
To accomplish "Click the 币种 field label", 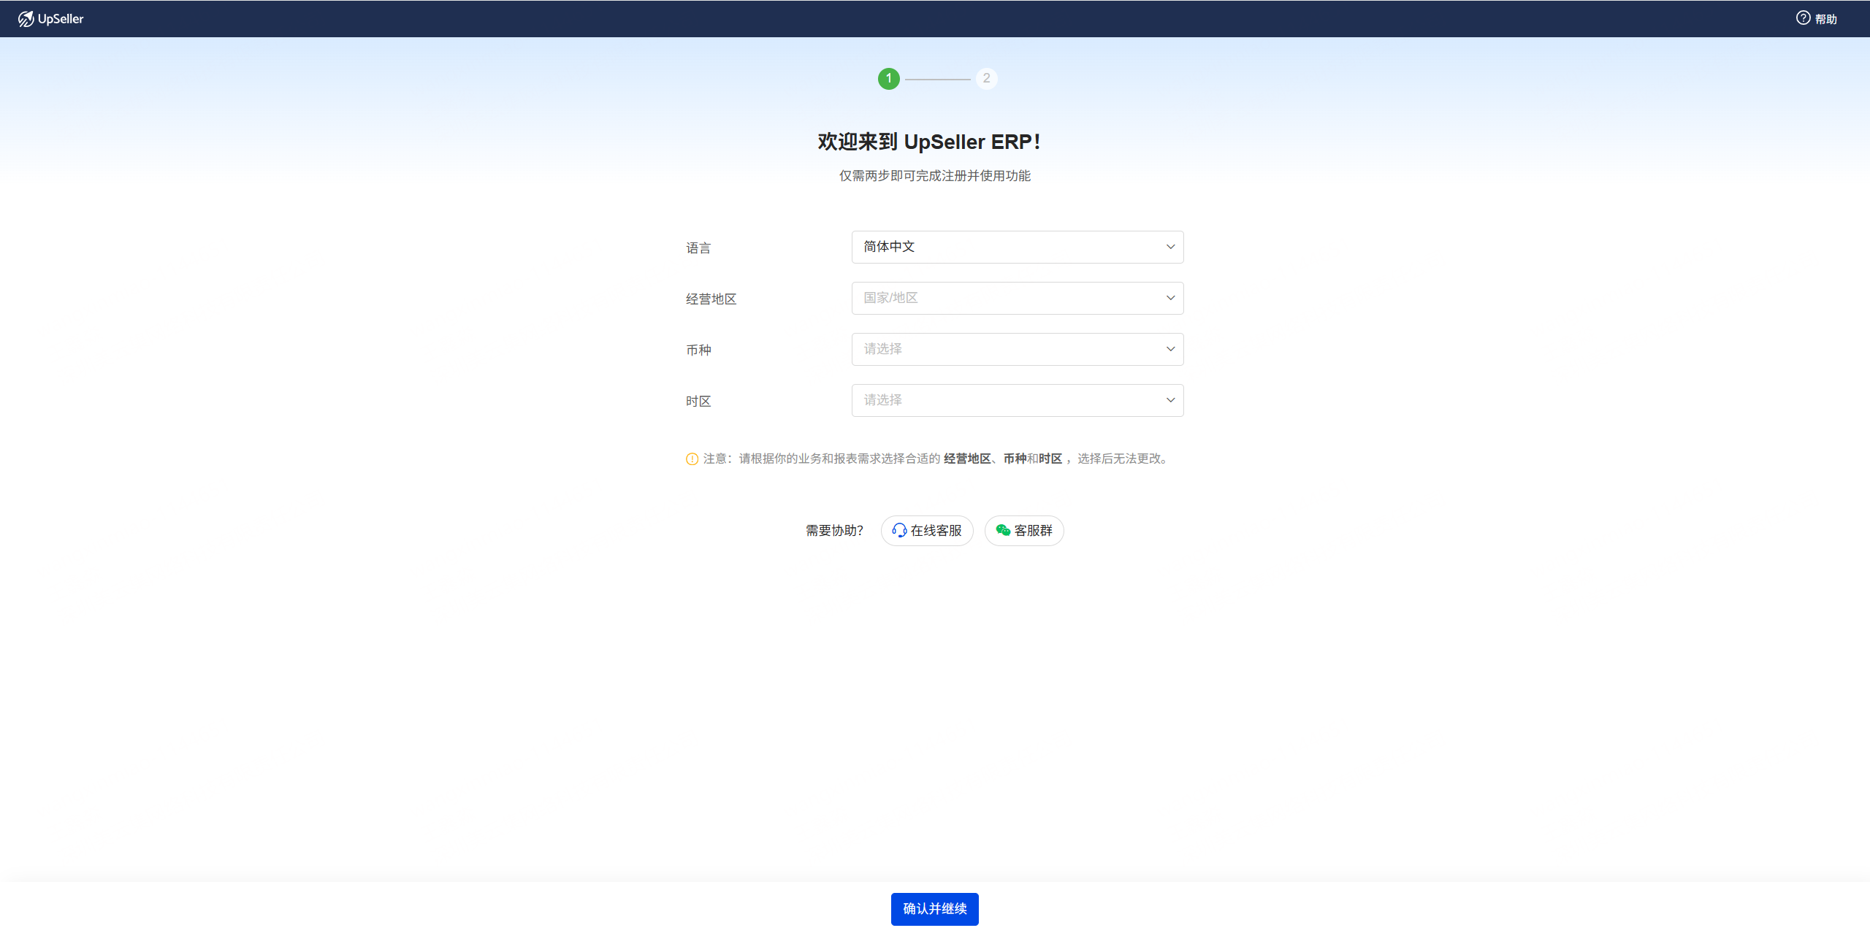I will [698, 350].
